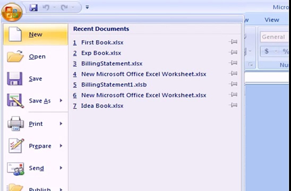Choose New from the Office menu

36,34
